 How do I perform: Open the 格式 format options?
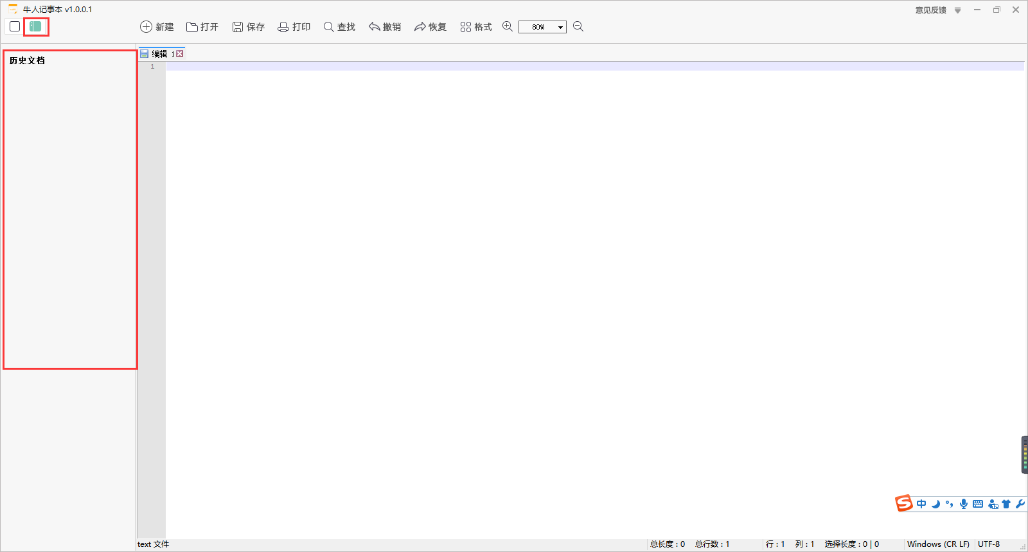tap(475, 27)
